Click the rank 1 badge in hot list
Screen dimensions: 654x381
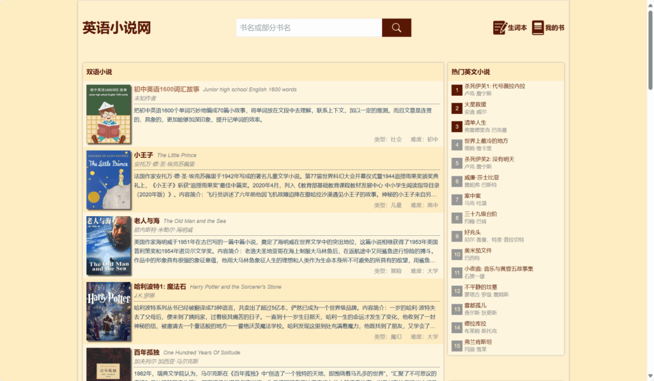[457, 89]
